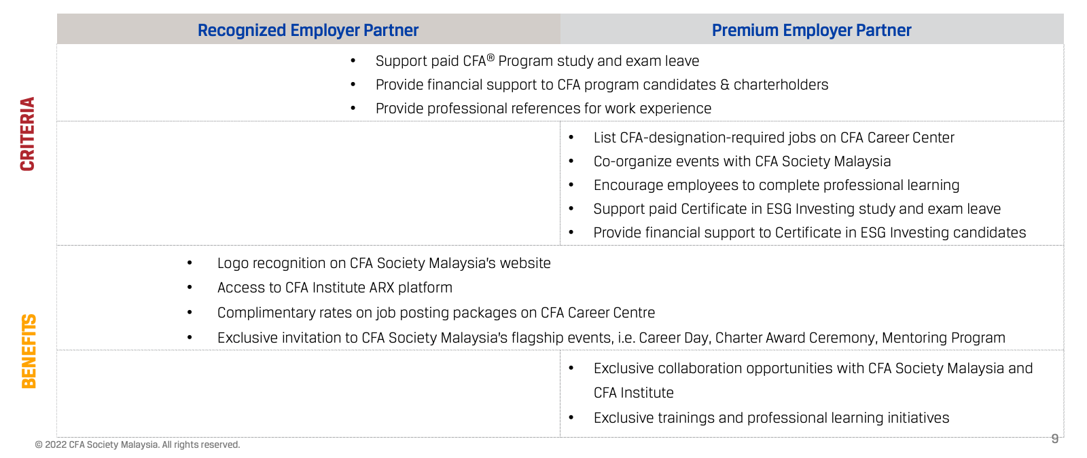Viewport: 1087px width, 458px height.
Task: Select the professional references for work experience bullet
Action: click(x=543, y=109)
